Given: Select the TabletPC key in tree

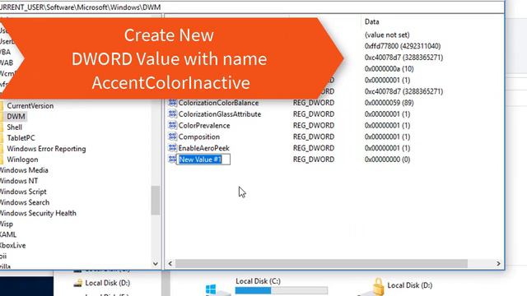Looking at the screenshot, I should (x=21, y=138).
